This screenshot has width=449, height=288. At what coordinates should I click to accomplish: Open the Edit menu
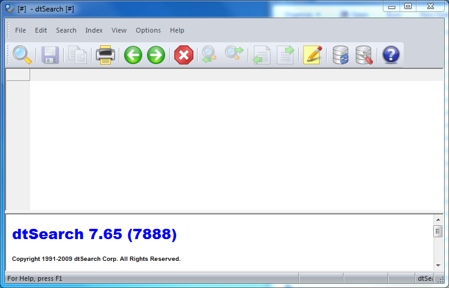click(x=41, y=30)
